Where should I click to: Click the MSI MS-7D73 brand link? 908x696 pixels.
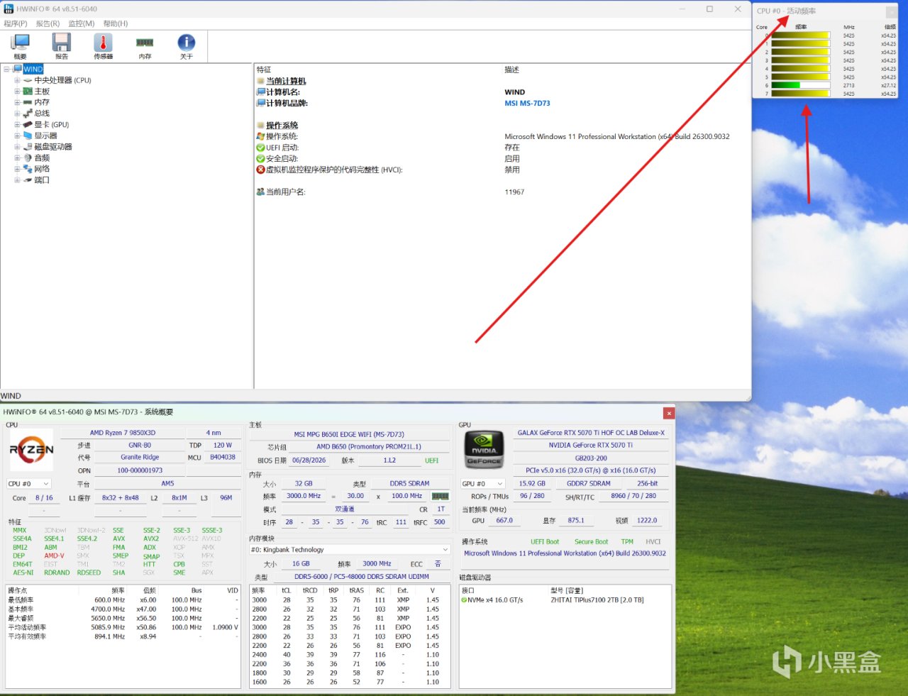point(527,104)
